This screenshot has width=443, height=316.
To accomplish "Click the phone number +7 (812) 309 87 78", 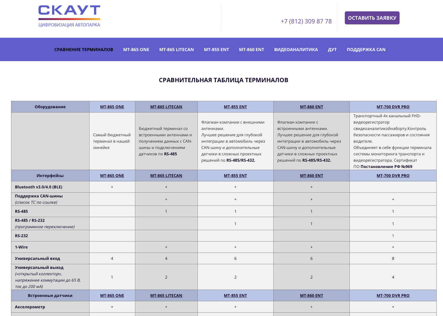I will click(x=306, y=21).
